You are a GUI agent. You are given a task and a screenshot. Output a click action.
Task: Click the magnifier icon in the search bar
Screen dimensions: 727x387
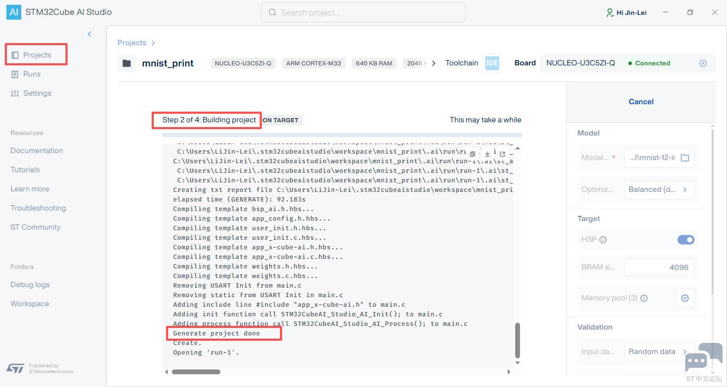[x=272, y=12]
